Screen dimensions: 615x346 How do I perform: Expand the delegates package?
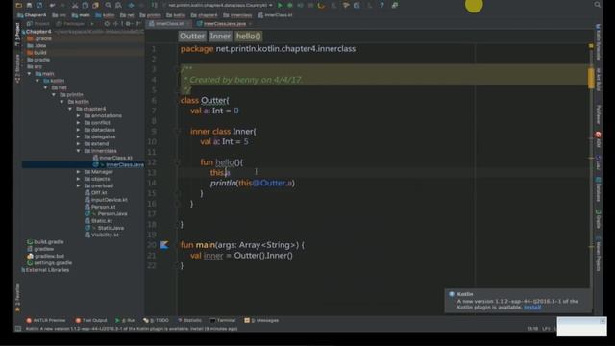pyautogui.click(x=79, y=136)
